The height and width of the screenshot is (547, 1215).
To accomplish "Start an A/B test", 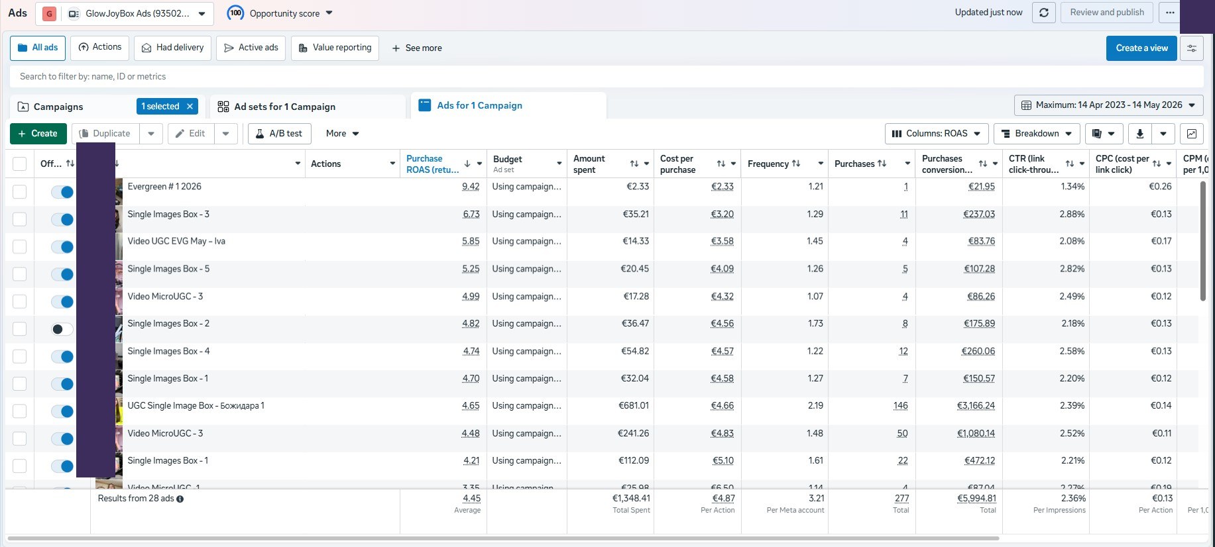I will pos(278,134).
